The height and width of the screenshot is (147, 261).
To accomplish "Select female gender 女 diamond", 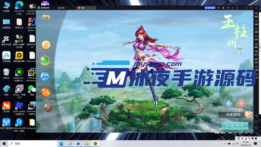I will point(241,104).
